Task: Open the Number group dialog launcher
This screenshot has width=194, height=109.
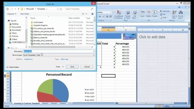Action: (x=111, y=21)
